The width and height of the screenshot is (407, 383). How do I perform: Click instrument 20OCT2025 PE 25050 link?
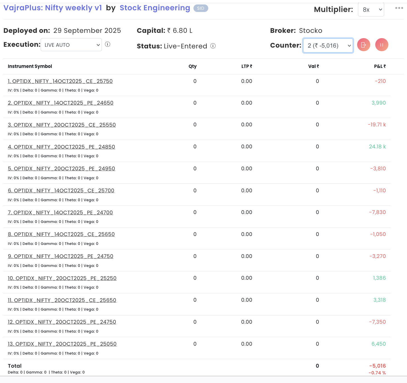coord(62,344)
